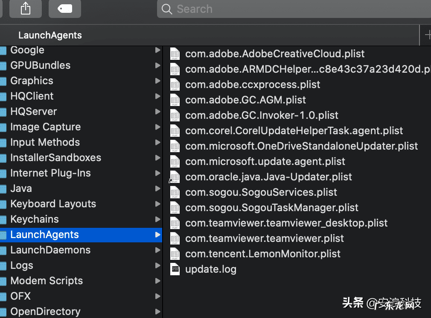Select the Logs folder

(x=22, y=265)
